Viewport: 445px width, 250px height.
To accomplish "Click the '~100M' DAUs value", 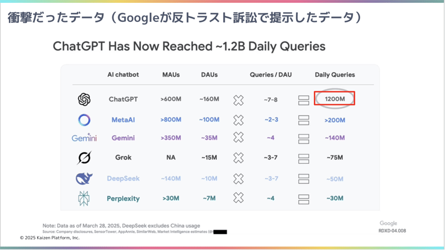I will [210, 119].
